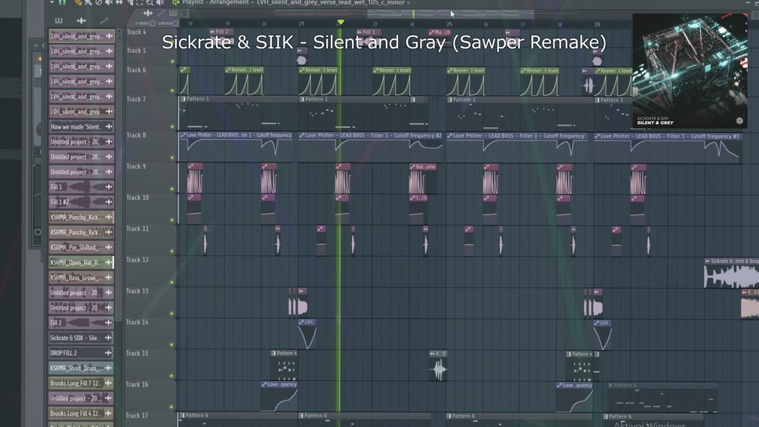The image size is (759, 427).
Task: Mute Track 7 with its green dot
Action: (172, 126)
